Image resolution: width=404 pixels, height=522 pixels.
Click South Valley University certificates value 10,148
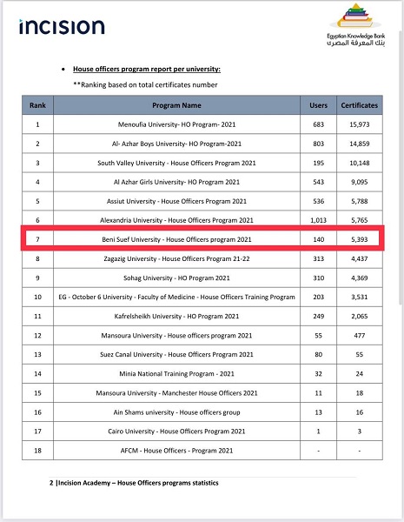[360, 163]
